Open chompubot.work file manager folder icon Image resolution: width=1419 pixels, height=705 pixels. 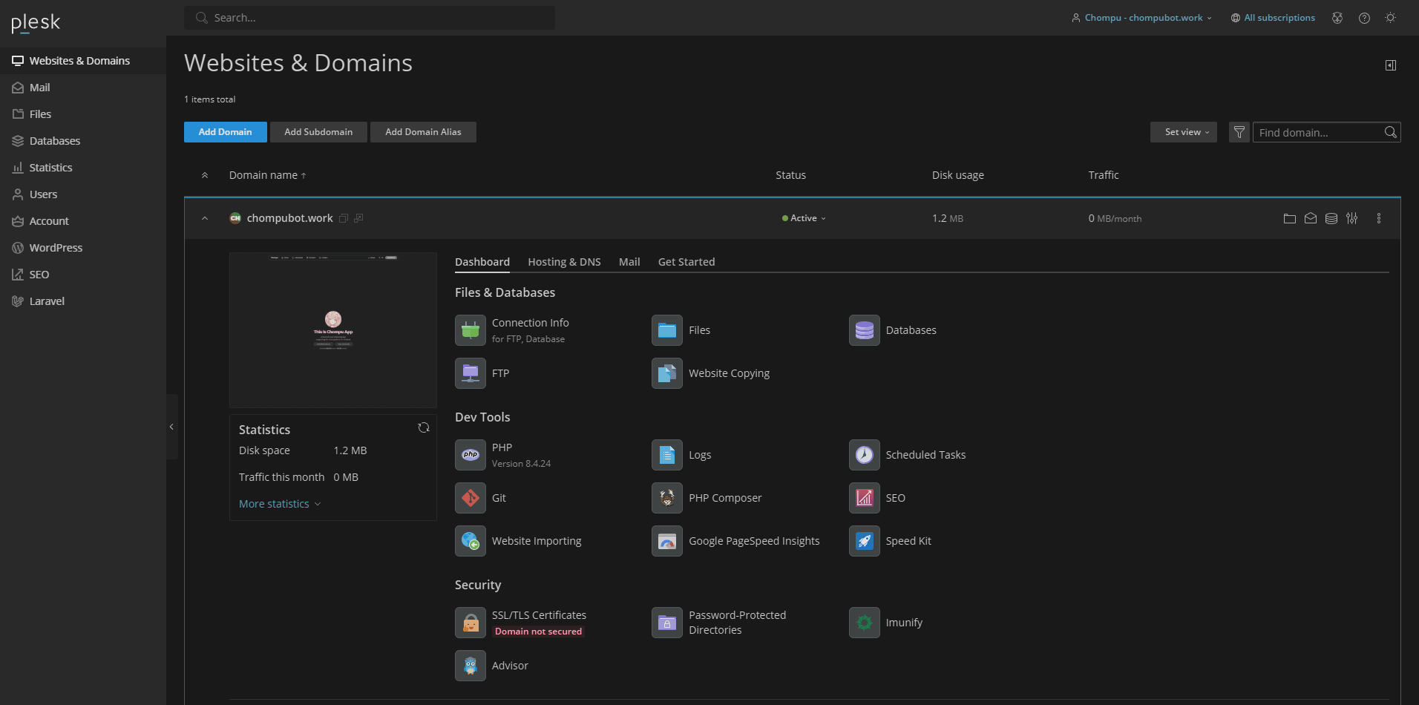1290,218
